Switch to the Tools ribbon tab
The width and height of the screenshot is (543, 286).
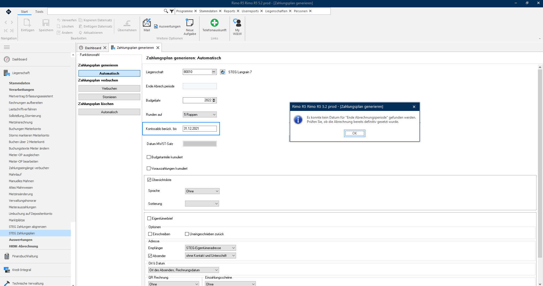(39, 12)
